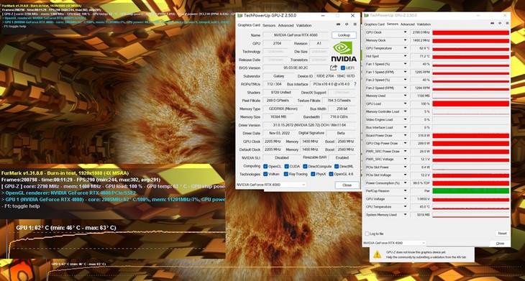Click the GPU-Z unknown device notification message
The height and width of the screenshot is (281, 525).
pos(426,254)
